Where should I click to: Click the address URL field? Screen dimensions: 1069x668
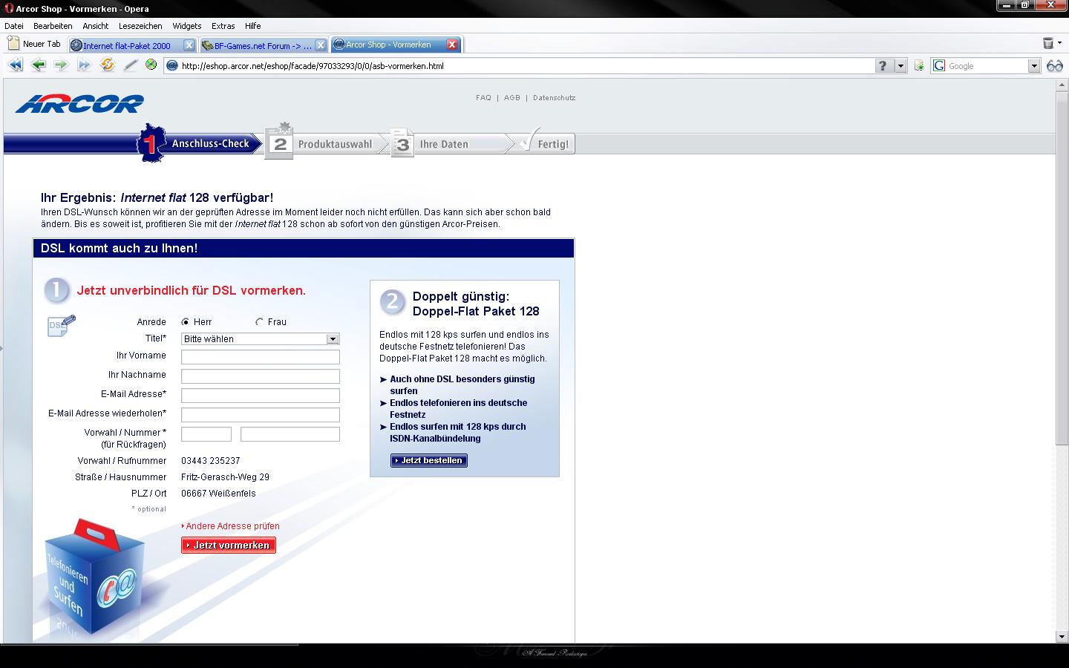(x=526, y=66)
